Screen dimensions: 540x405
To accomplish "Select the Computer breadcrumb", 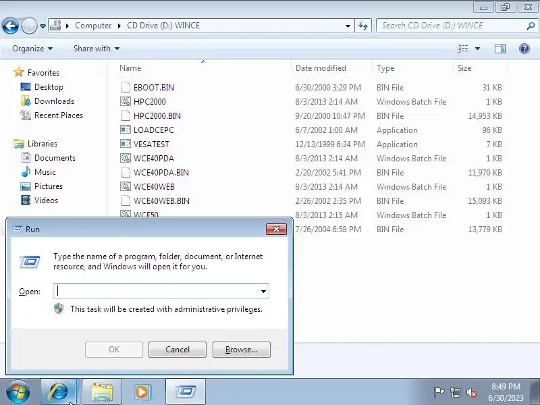I will tap(93, 26).
